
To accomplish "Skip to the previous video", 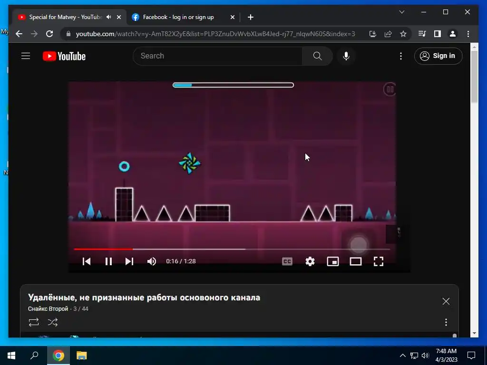I will click(x=87, y=261).
